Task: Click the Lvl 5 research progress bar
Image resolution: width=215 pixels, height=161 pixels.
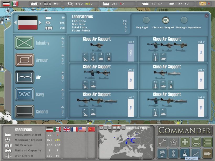Action: click(x=131, y=108)
